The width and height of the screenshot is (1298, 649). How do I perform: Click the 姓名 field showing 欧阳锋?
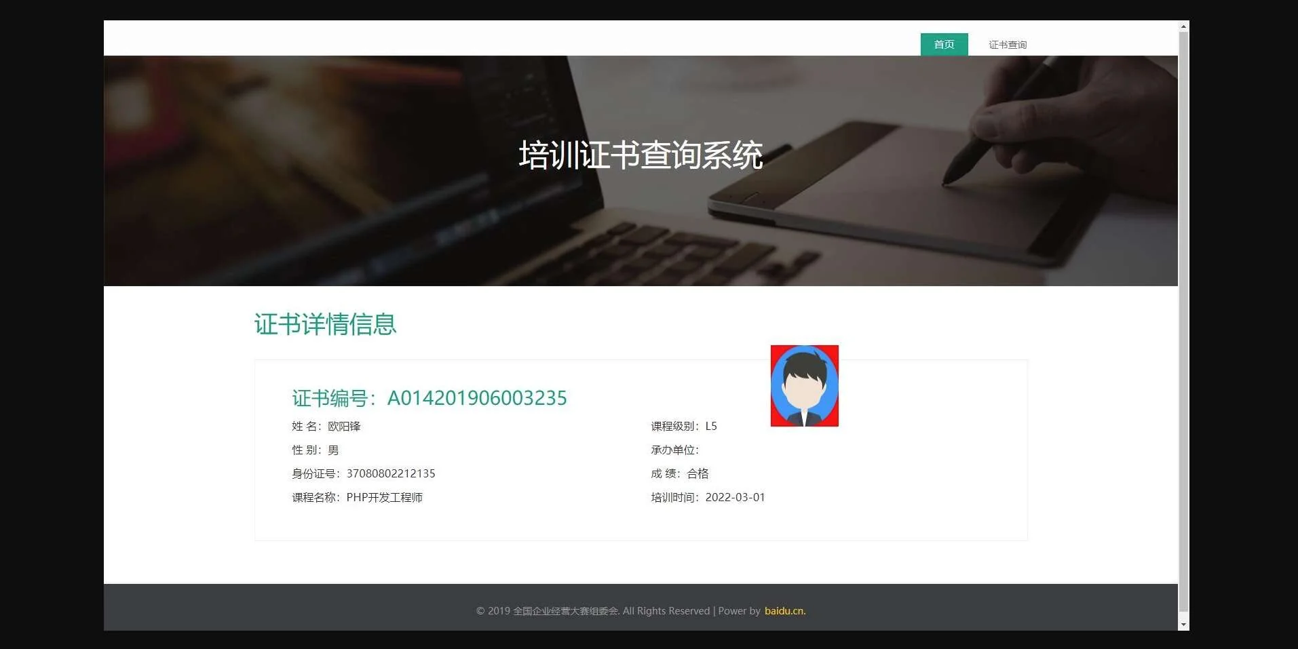(326, 426)
